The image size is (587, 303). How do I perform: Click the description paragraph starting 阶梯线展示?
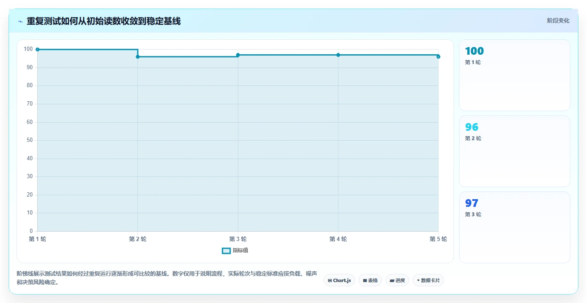[167, 278]
